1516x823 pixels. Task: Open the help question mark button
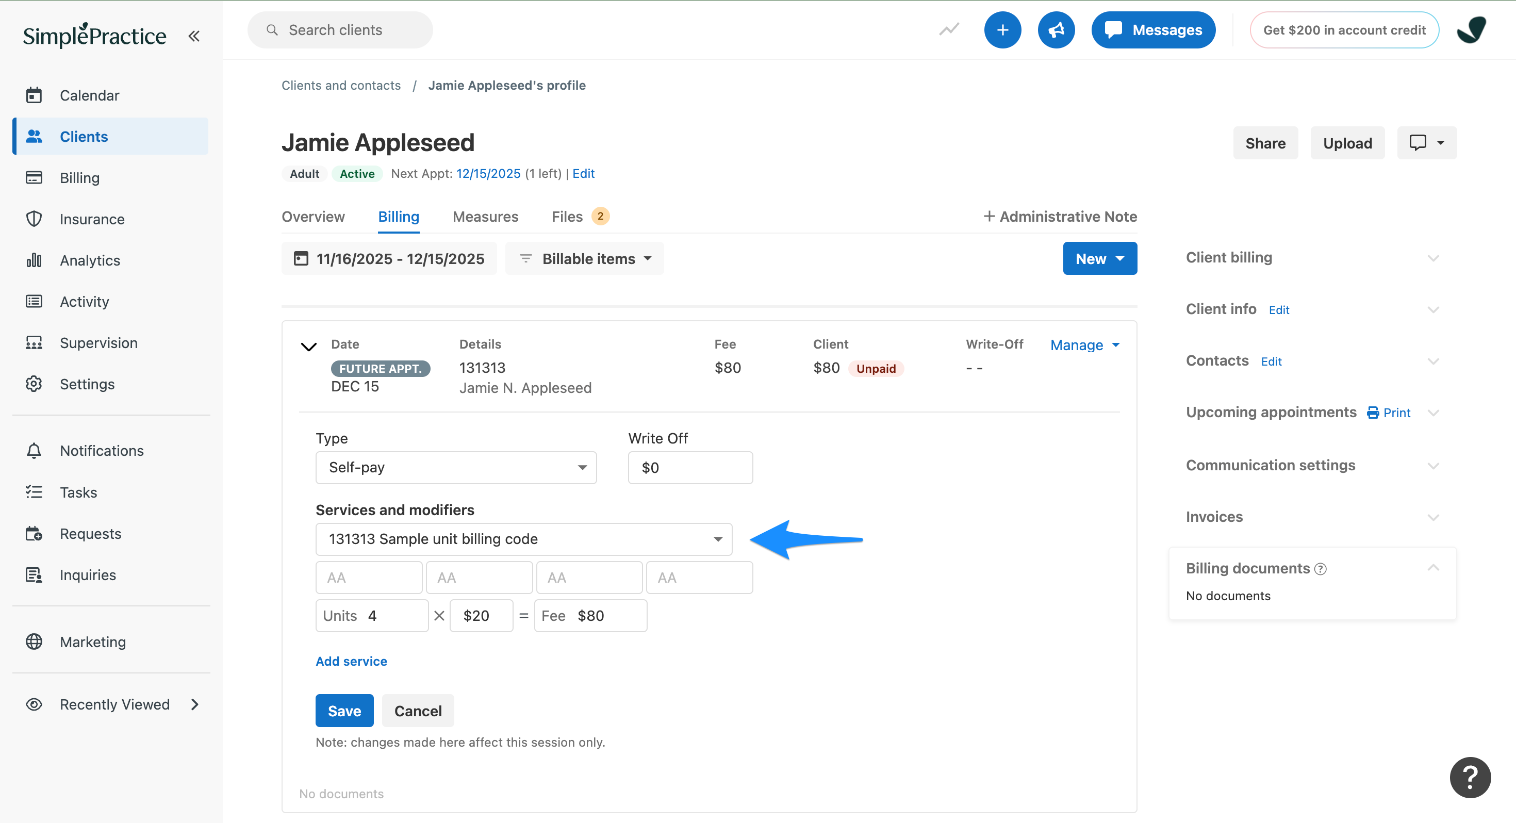pos(1470,777)
